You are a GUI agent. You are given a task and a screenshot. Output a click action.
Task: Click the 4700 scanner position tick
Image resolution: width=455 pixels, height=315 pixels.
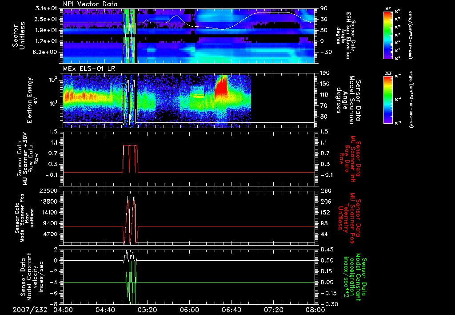[x=51, y=234]
